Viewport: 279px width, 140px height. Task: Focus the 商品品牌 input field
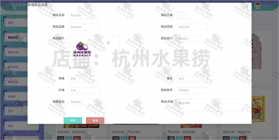[84, 27]
